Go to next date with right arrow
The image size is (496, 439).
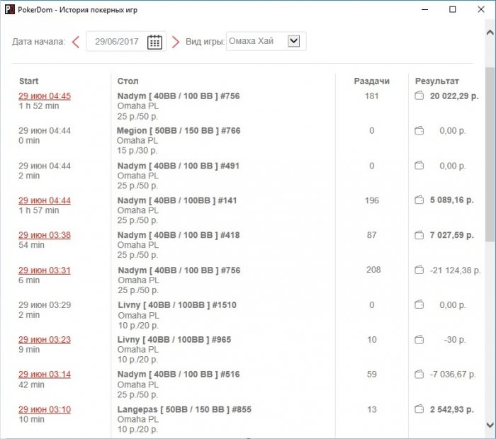click(x=176, y=42)
